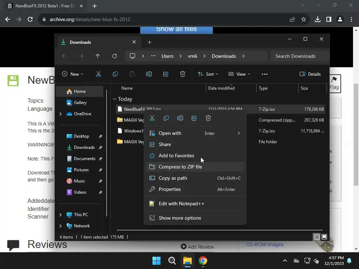Open Chrome downloads icon

tap(318, 20)
